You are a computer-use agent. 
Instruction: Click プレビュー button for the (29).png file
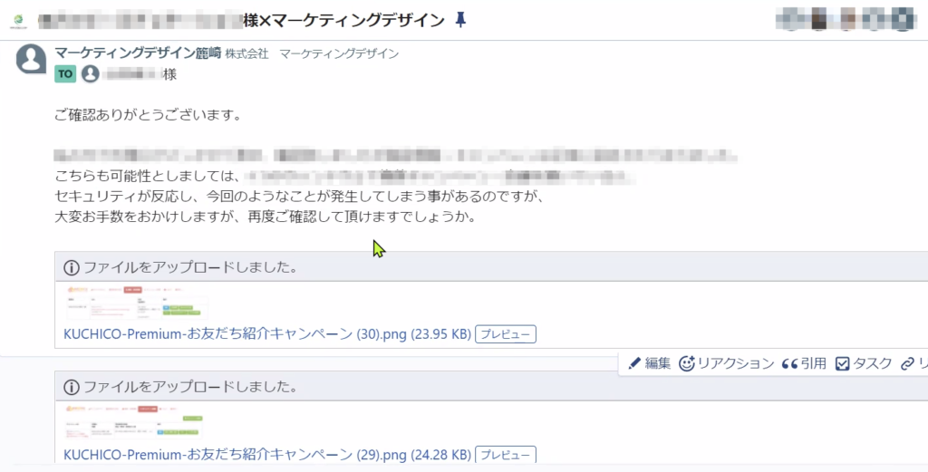click(506, 454)
